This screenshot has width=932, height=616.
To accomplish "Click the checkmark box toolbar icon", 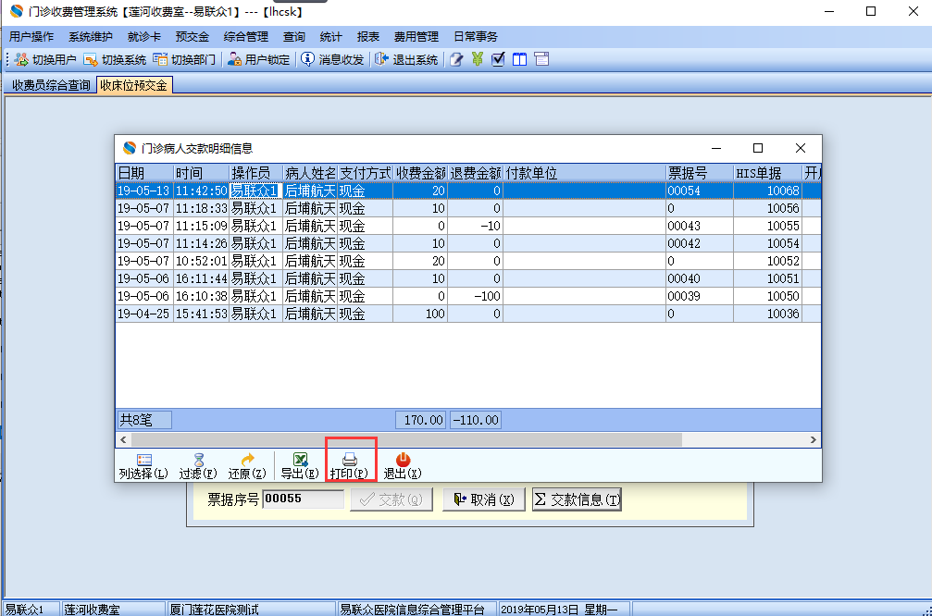I will click(498, 59).
